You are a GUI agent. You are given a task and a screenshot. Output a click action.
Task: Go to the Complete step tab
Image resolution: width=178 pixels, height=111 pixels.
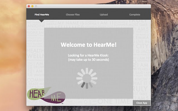pos(135,15)
